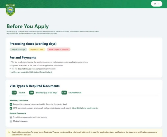Viewport: 167px width, 137px height.
Task: Switch to the Business (up to 30 days) tab
Action: click(43, 93)
